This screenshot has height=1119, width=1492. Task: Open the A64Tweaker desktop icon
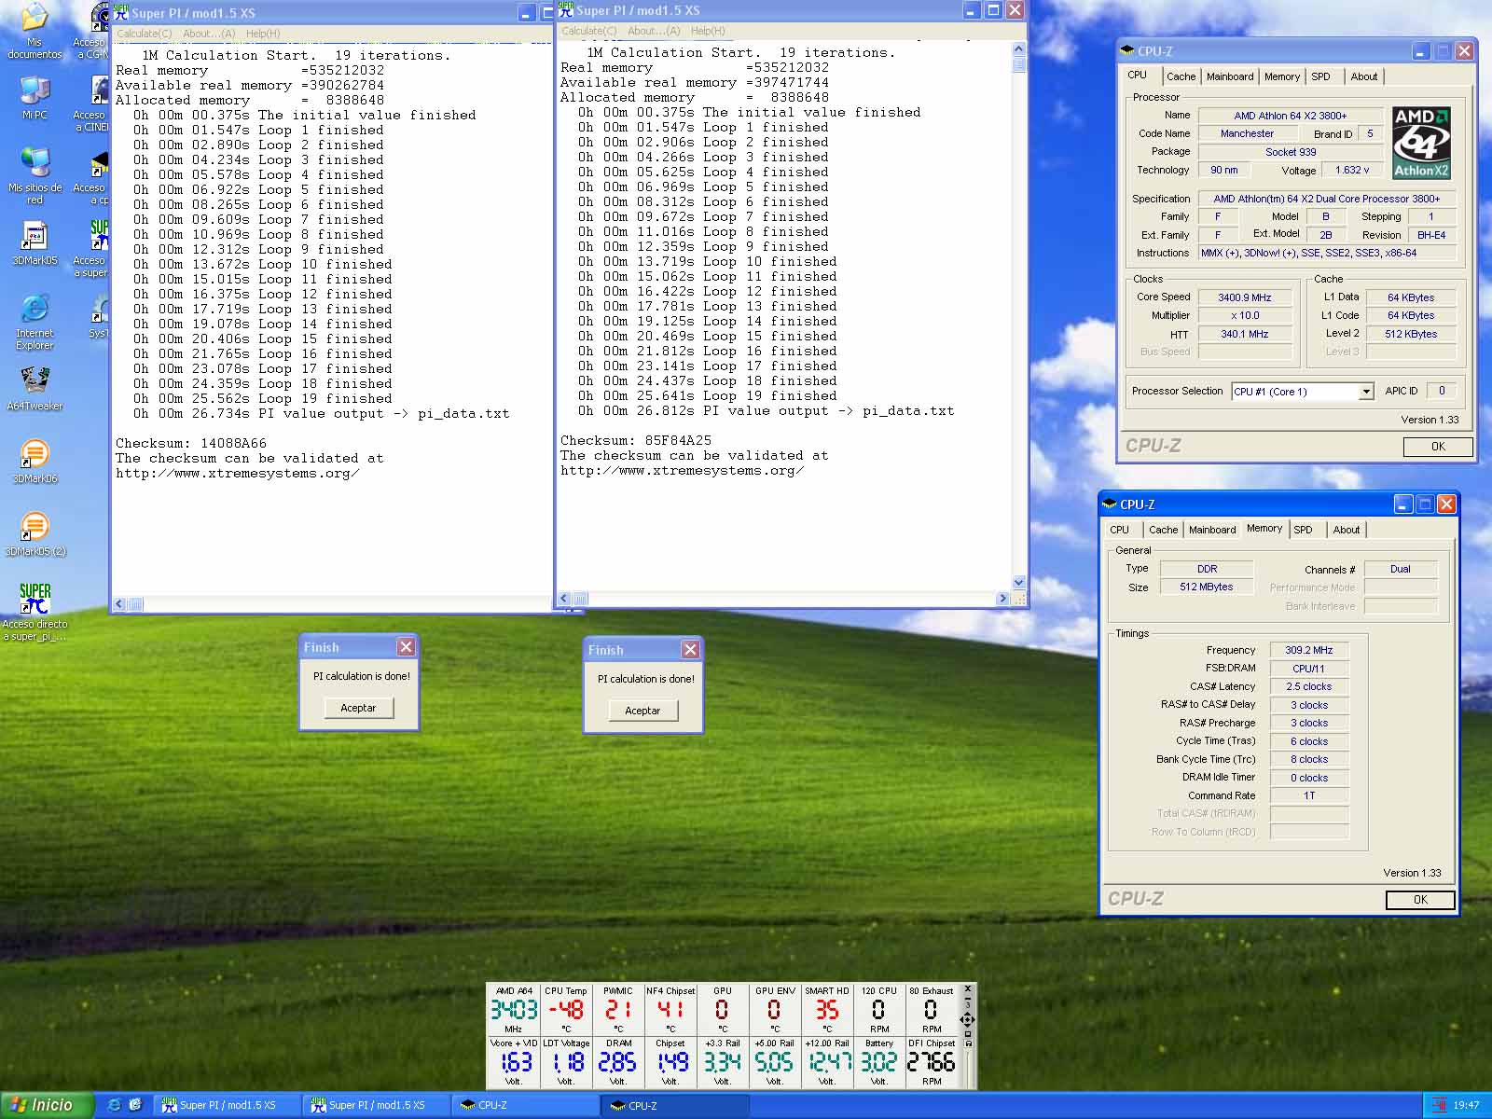tap(35, 389)
